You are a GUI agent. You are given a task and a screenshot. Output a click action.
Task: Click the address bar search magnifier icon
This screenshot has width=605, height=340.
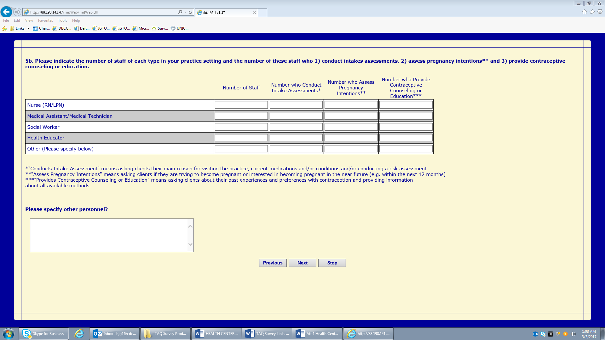click(180, 12)
